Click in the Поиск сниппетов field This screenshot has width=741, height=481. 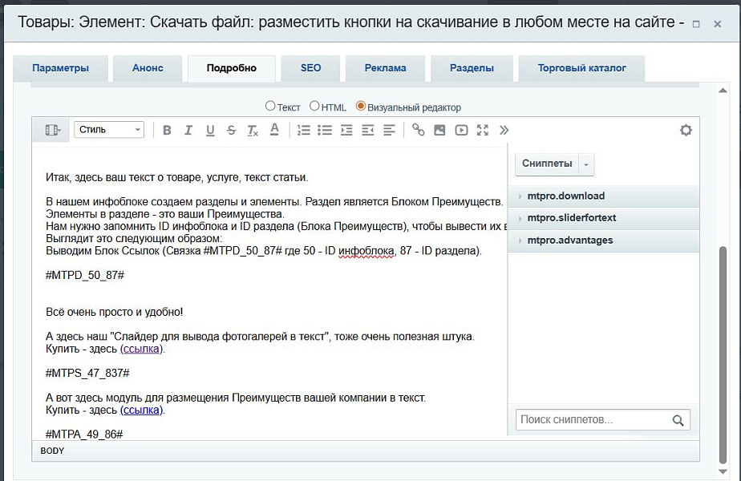(x=594, y=419)
